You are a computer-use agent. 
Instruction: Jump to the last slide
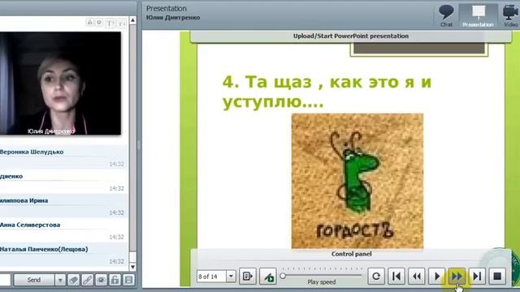pos(477,276)
